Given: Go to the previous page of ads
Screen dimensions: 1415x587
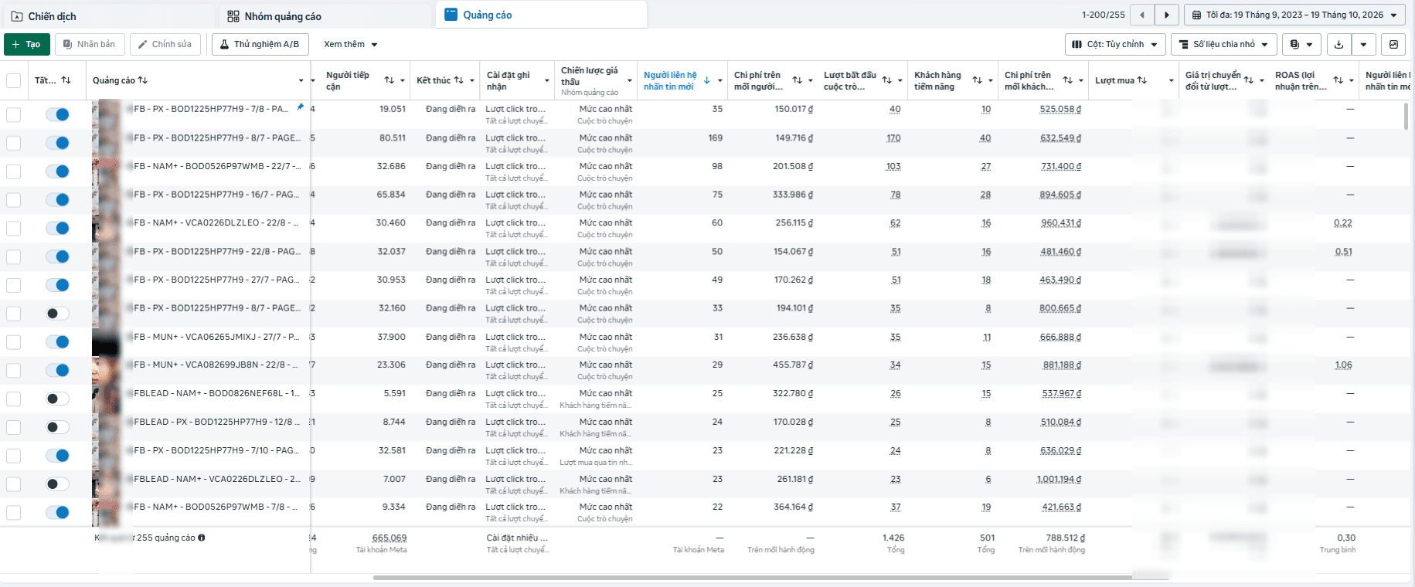Looking at the screenshot, I should 1142,15.
